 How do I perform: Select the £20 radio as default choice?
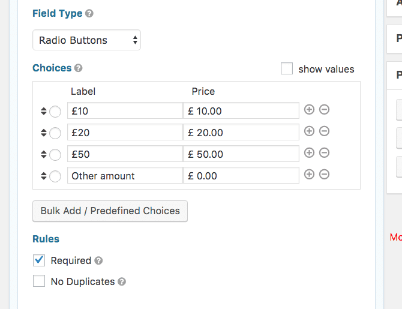click(55, 133)
